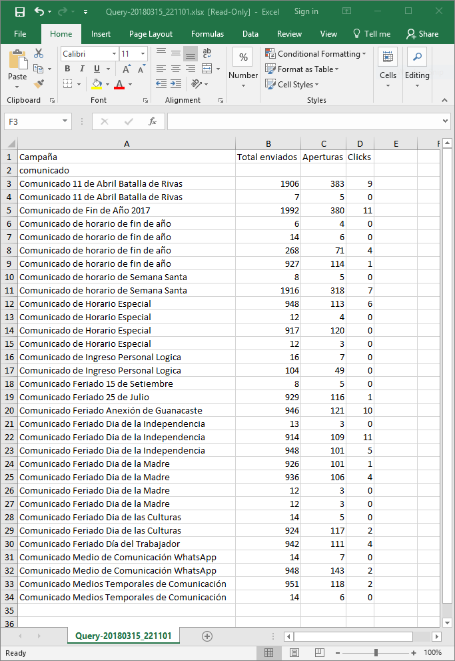455x661 pixels.
Task: Switch to the Insert tab
Action: [101, 34]
